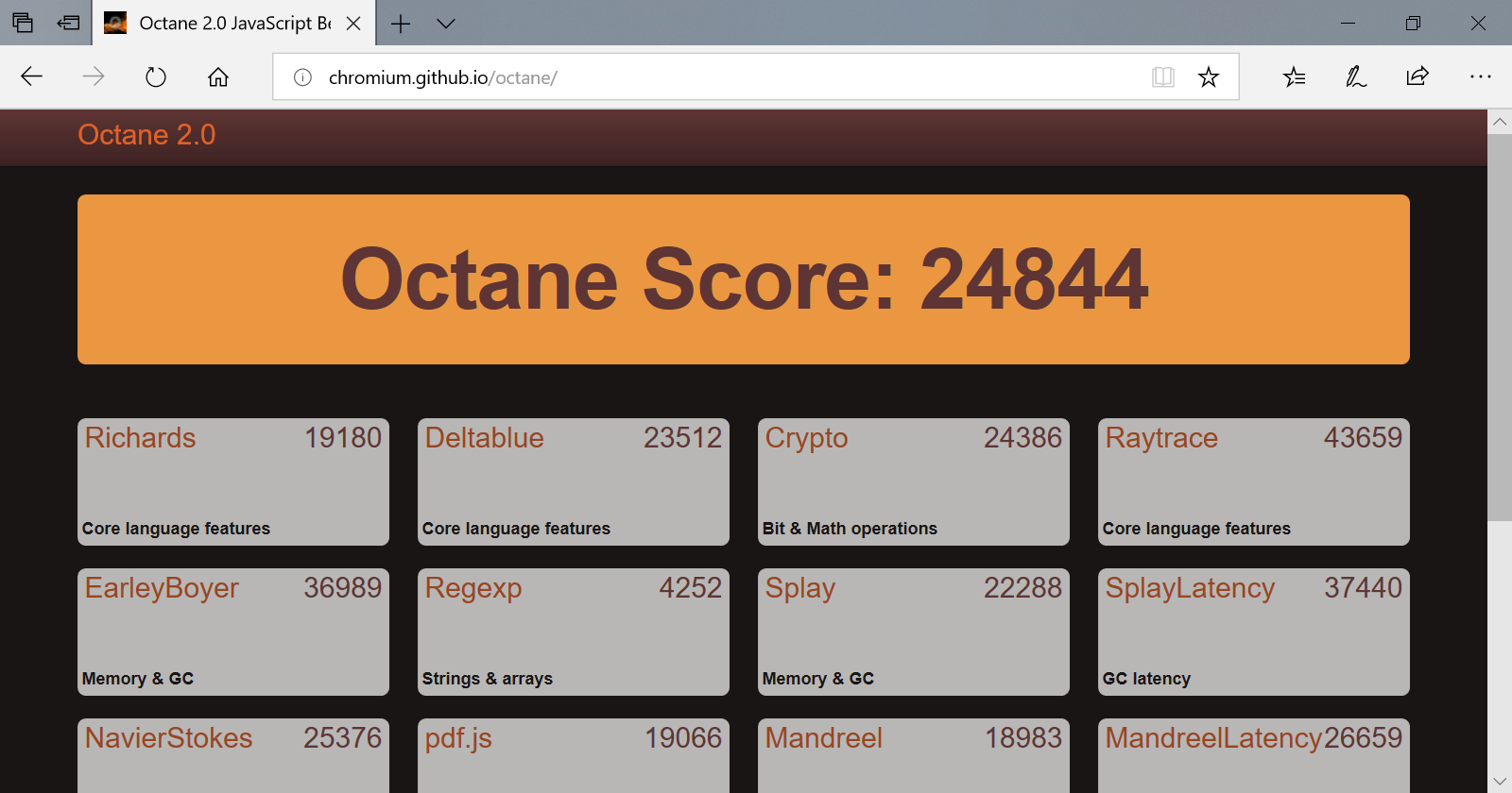The height and width of the screenshot is (793, 1512).
Task: Click the browser Back arrow
Action: click(x=31, y=76)
